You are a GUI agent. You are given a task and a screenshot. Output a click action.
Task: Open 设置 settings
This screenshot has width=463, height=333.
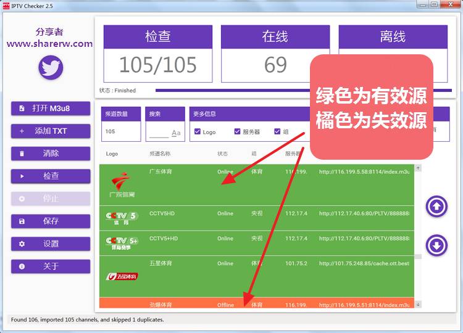pyautogui.click(x=51, y=244)
